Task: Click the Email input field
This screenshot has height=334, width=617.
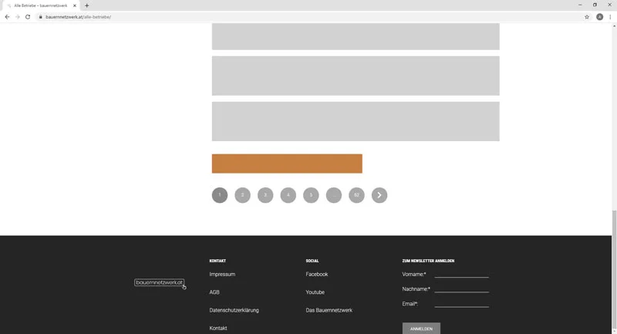Action: tap(461, 303)
